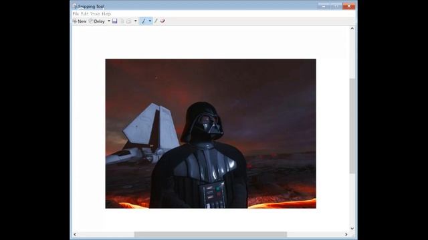Select the Highlighter tool
The height and width of the screenshot is (240, 428).
tap(156, 21)
